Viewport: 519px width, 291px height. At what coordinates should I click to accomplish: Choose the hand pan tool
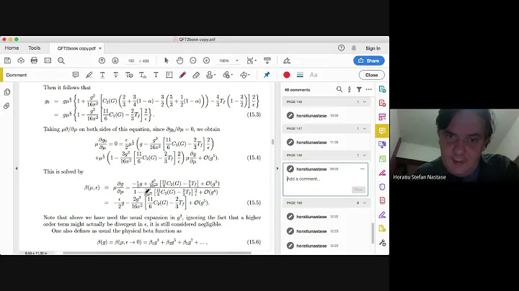[x=179, y=61]
